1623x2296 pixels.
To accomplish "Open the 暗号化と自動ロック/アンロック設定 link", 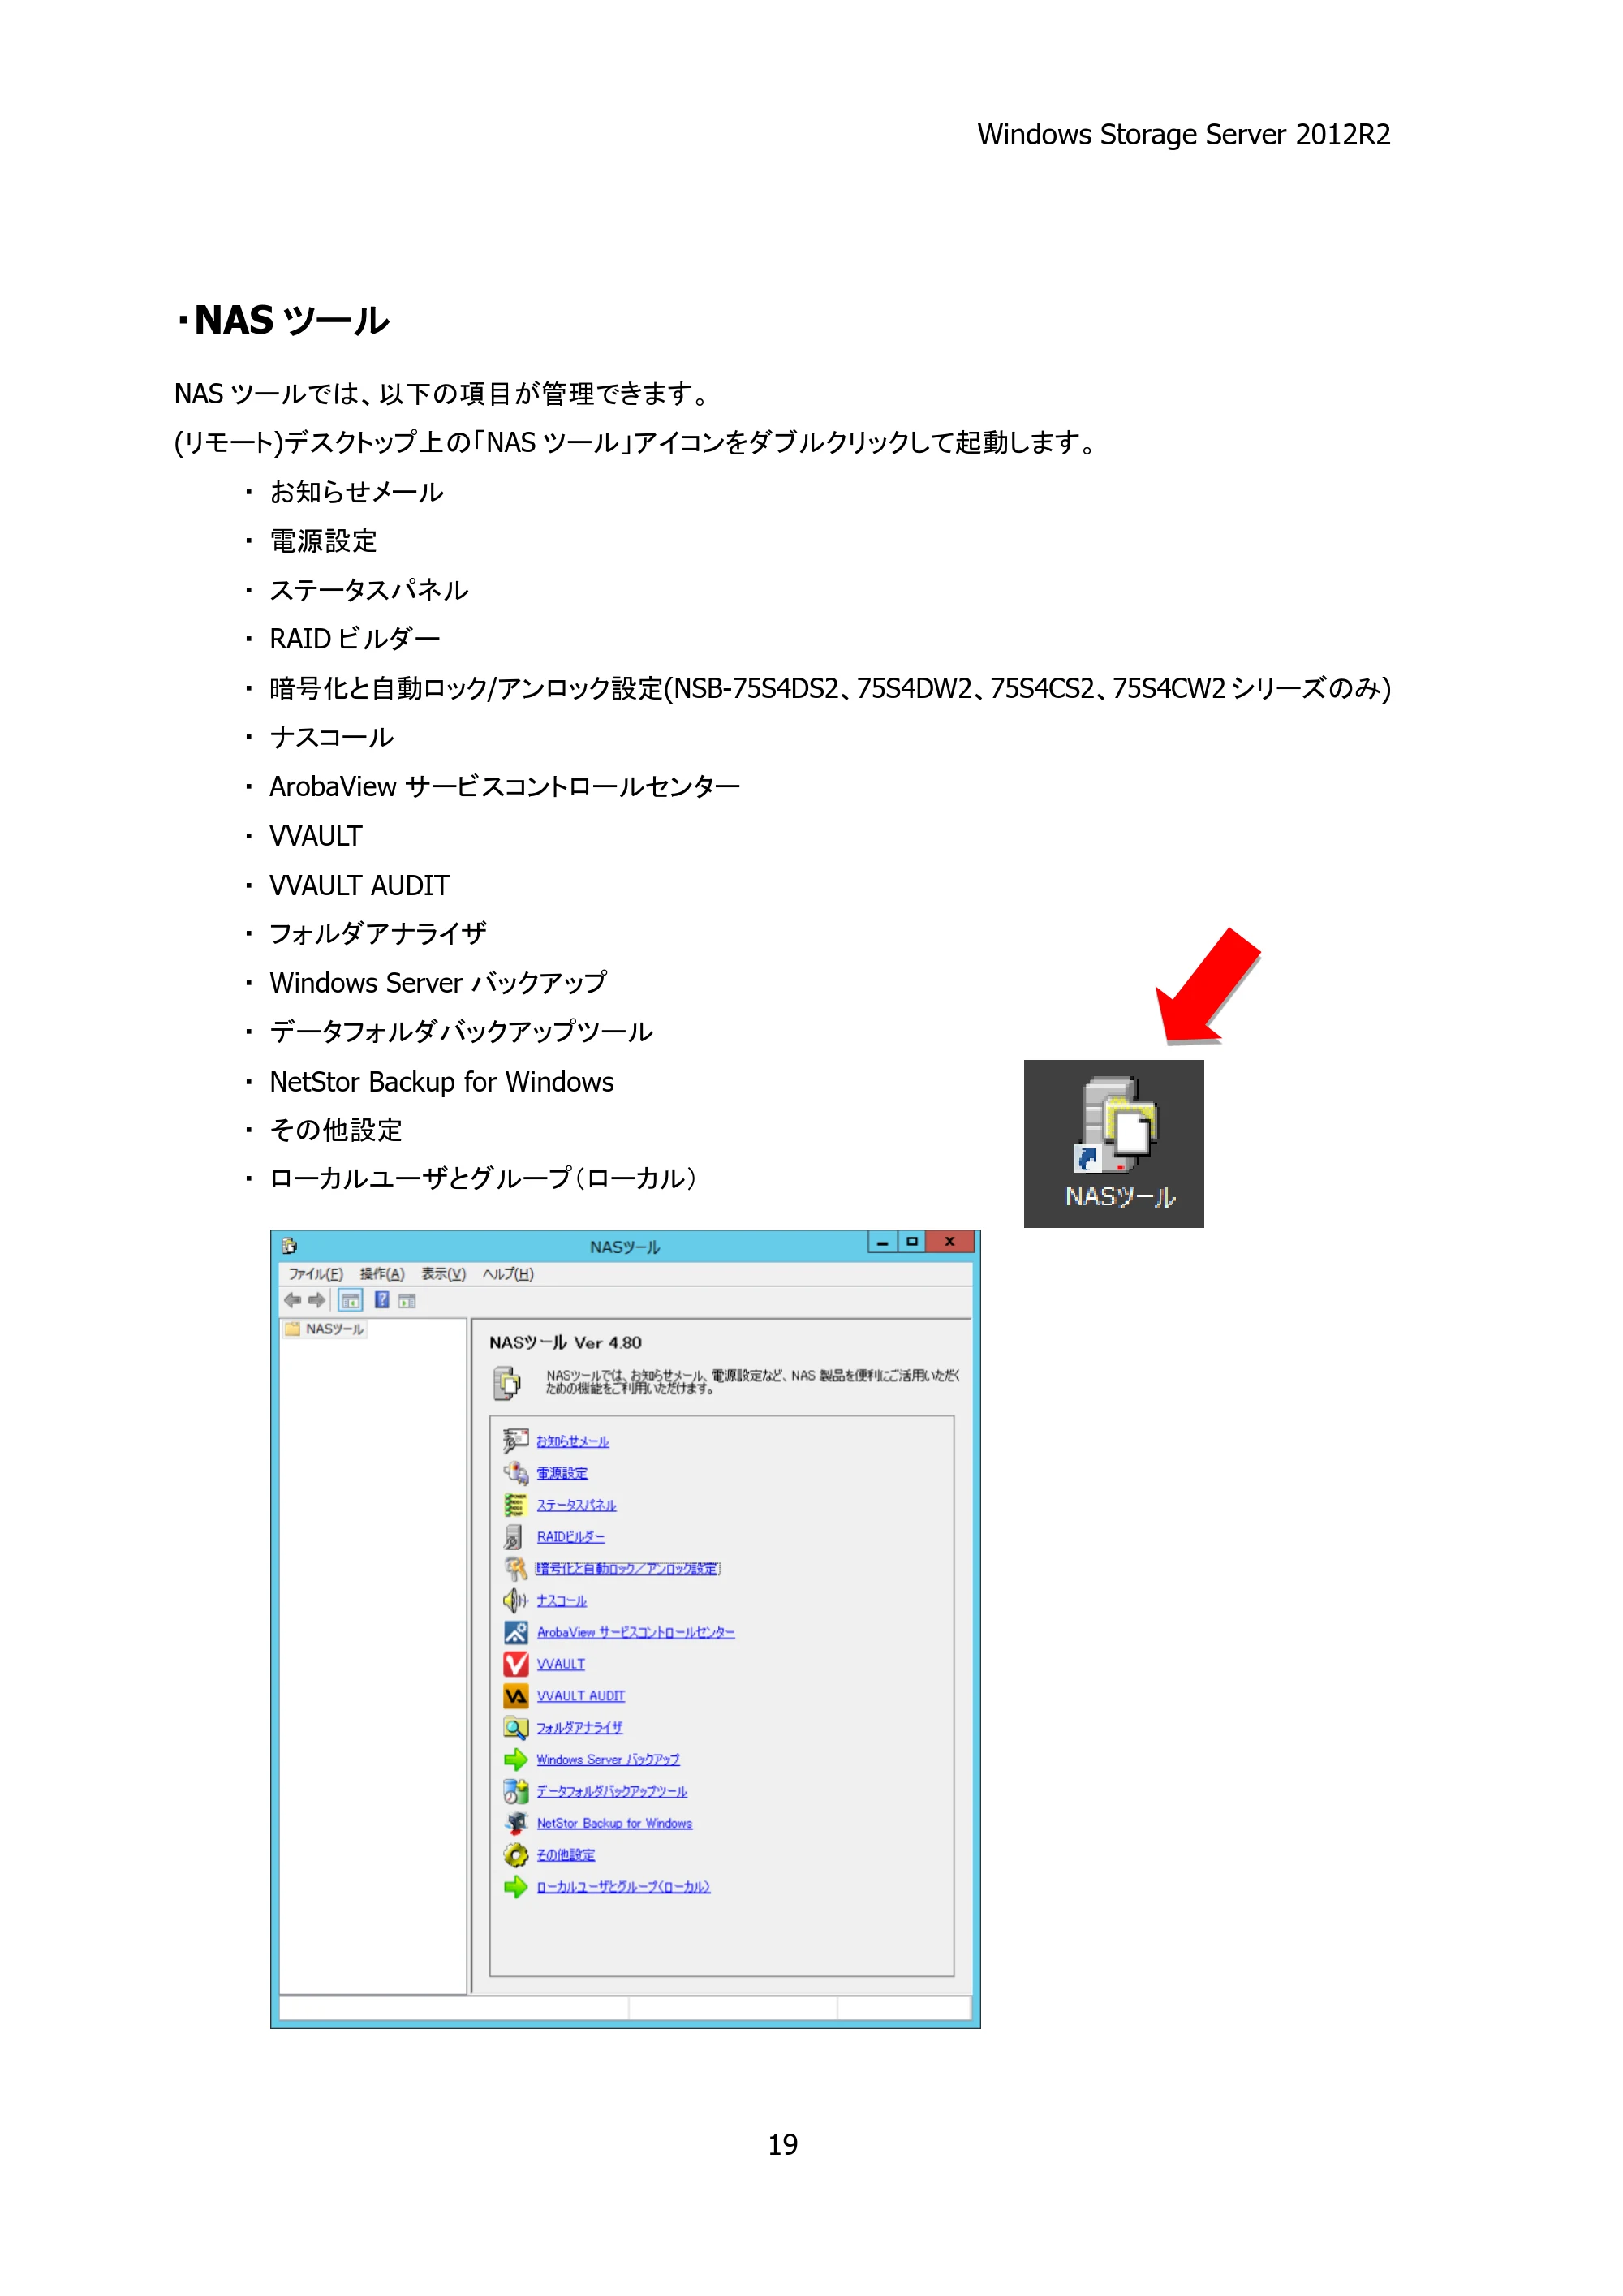I will 628,1569.
